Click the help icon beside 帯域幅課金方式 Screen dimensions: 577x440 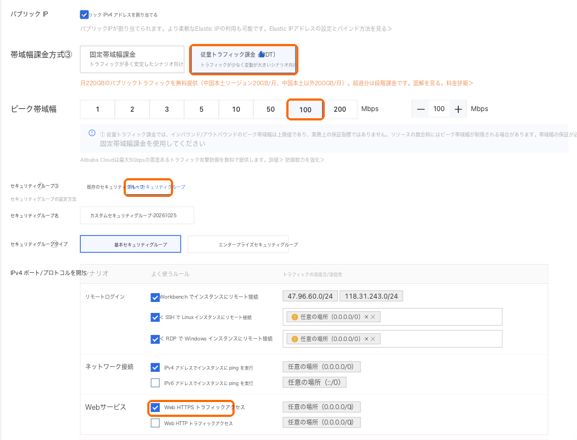coord(69,55)
